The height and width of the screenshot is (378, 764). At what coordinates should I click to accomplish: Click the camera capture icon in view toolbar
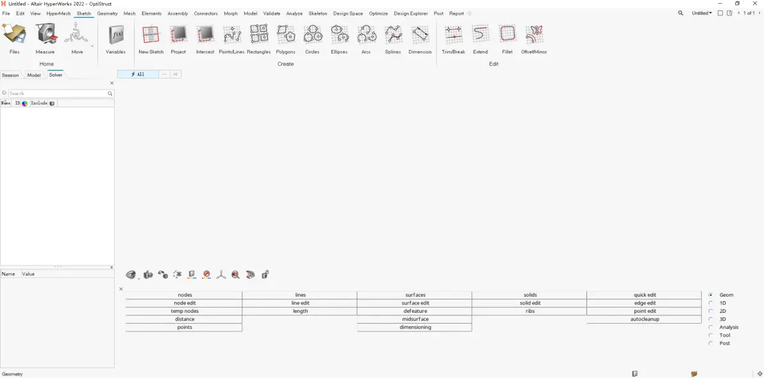(x=148, y=275)
